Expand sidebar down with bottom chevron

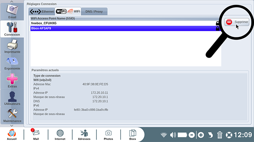point(12,126)
